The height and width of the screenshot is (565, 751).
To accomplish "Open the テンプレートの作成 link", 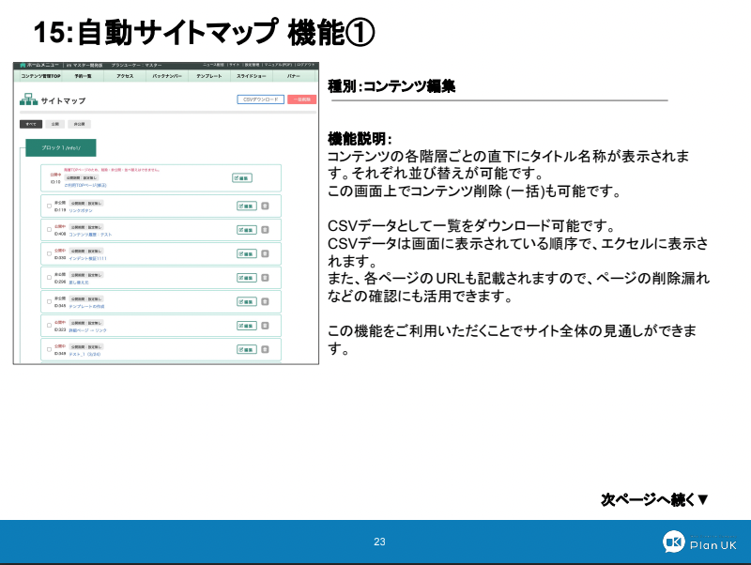I will (86, 307).
